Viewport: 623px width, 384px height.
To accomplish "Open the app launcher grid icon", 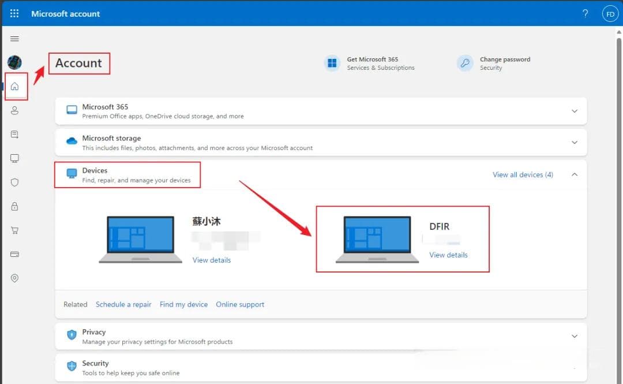I will [14, 13].
